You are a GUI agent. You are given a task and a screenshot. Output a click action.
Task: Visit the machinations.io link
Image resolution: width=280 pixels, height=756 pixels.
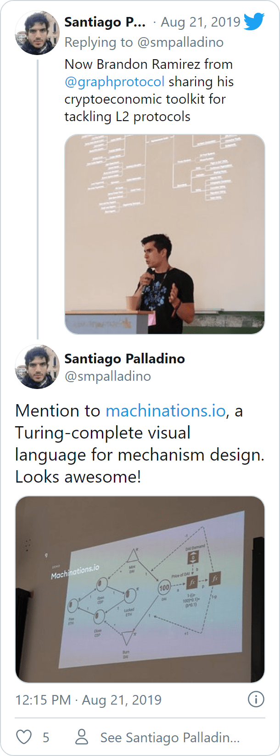point(166,411)
